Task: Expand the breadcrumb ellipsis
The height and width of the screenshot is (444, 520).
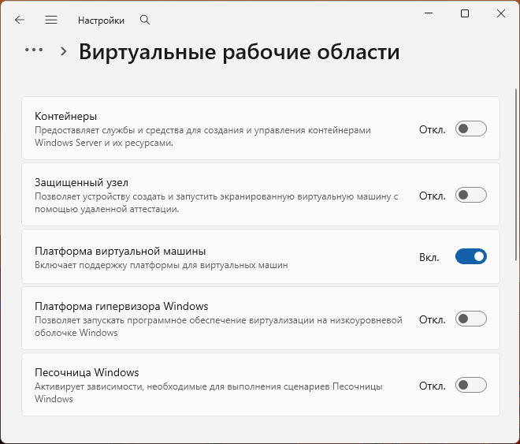Action: [x=34, y=50]
